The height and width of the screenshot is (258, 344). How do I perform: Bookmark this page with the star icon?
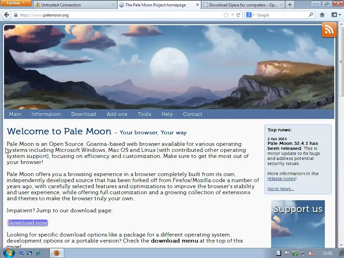226,15
